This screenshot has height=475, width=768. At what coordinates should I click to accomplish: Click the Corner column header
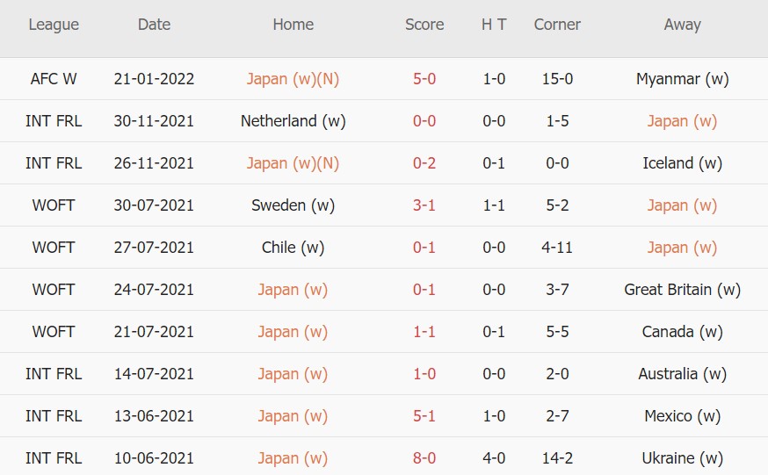(557, 25)
